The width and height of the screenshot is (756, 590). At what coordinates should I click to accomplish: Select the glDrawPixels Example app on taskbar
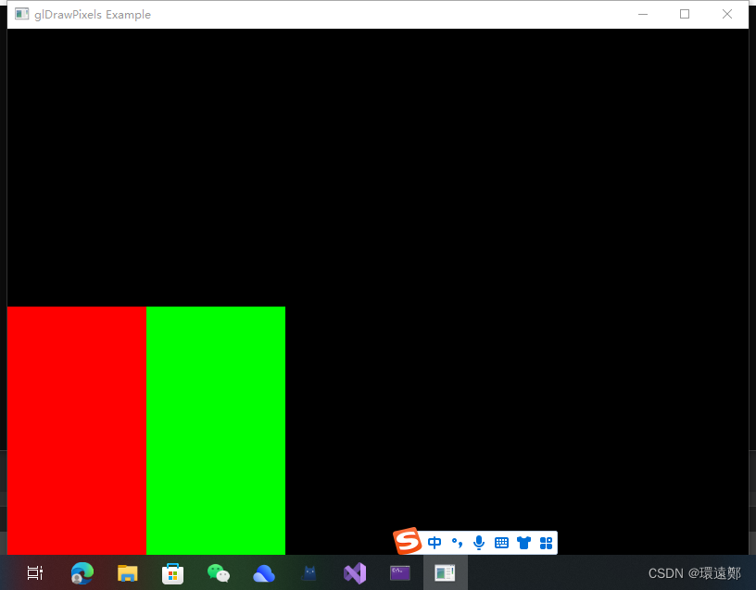(x=445, y=572)
